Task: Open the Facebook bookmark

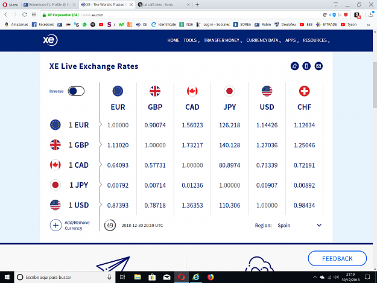Action: pos(43,25)
